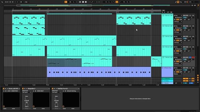Screen dimensions: 200x112
Task: Open the 1 Bar quantization dropdown
Action: 27,2
